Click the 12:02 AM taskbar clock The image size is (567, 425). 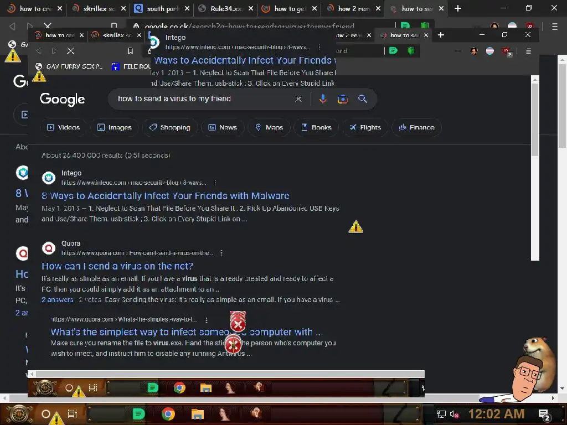point(496,414)
